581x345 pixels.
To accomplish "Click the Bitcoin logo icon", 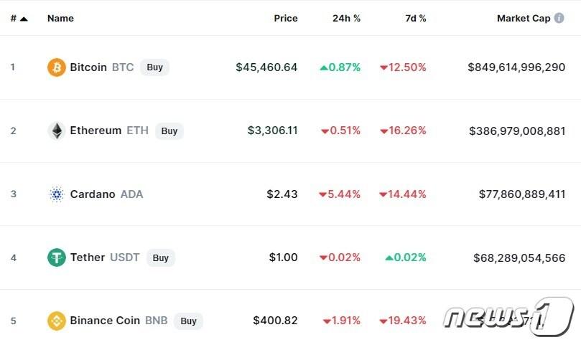I will 56,67.
